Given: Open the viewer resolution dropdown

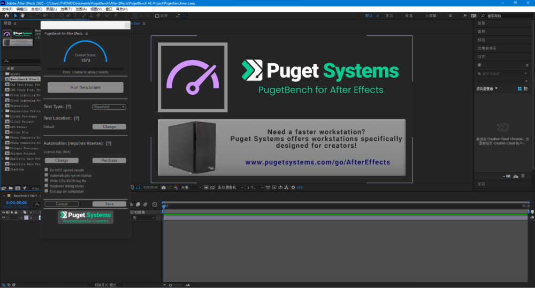Looking at the screenshot, I should pyautogui.click(x=191, y=187).
